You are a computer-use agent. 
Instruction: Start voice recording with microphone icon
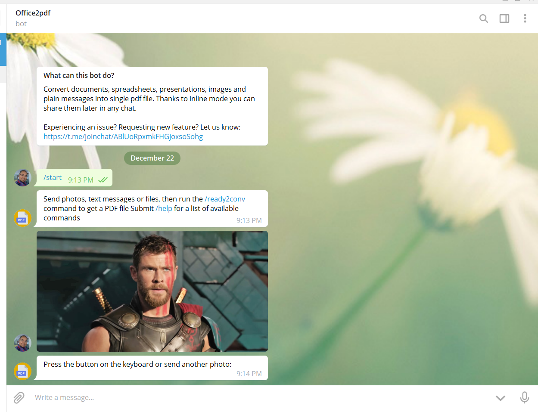[x=524, y=397]
